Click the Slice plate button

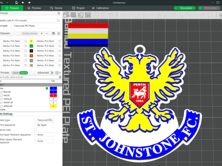(187, 8)
